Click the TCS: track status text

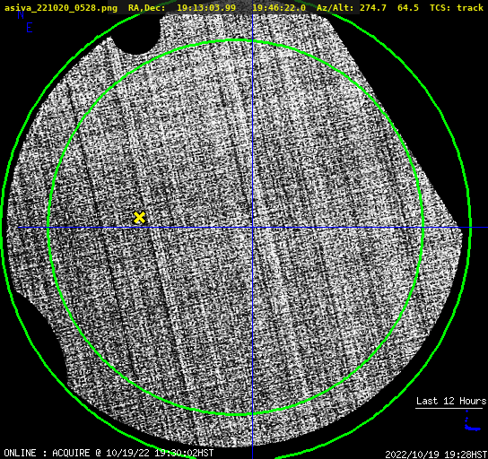pos(457,8)
